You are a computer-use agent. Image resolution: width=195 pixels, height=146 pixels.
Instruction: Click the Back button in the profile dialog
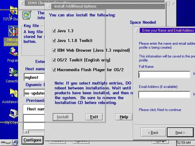tap(153, 133)
